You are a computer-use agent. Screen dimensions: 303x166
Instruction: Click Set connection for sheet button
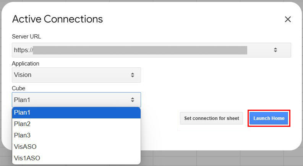(x=211, y=118)
